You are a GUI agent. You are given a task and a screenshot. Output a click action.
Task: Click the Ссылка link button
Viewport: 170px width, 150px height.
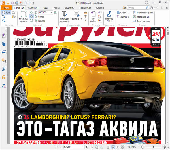tap(122, 12)
